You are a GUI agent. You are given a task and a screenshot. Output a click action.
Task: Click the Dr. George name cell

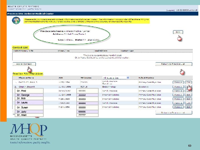tap(29, 95)
